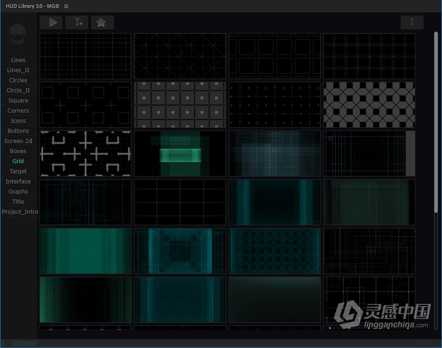Screen dimensions: 442x348
Task: Switch to the Corners category
Action: click(x=18, y=110)
